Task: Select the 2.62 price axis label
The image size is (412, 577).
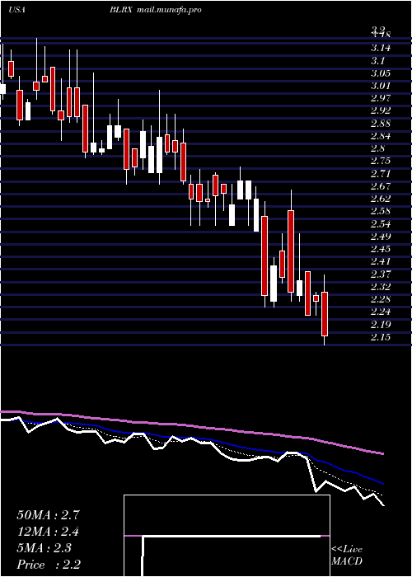Action: tap(381, 199)
